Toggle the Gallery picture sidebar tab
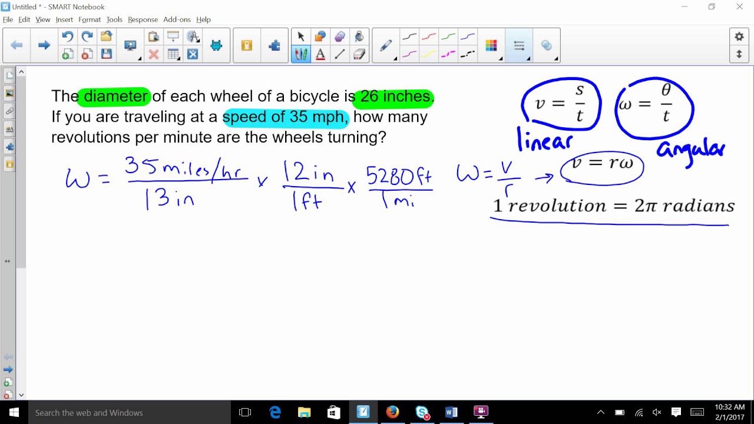The height and width of the screenshot is (424, 754). 9,93
